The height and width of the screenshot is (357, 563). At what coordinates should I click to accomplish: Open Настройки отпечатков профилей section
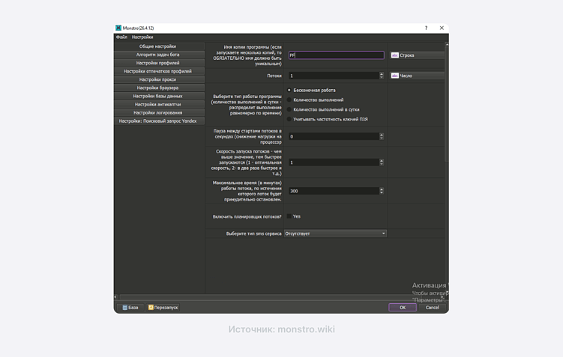(159, 71)
